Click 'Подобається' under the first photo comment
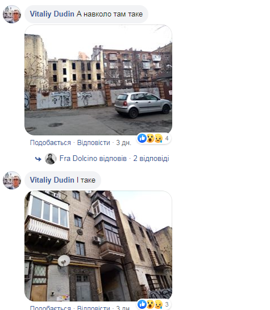Image resolution: width=270 pixels, height=310 pixels. pyautogui.click(x=51, y=143)
